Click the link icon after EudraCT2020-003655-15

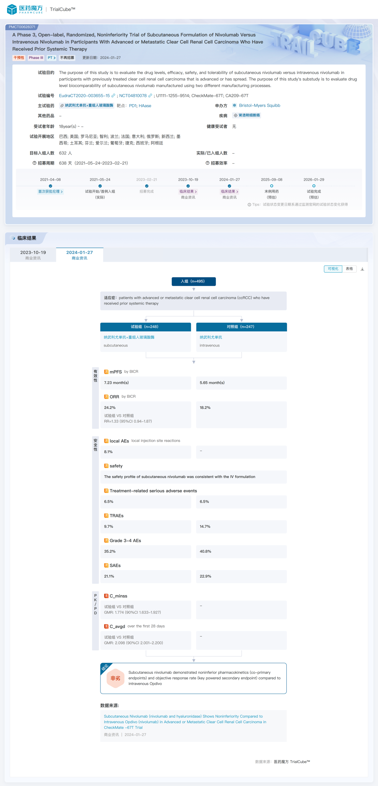(113, 96)
